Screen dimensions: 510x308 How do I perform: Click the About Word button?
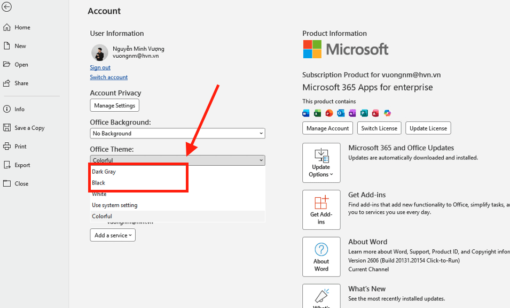[321, 257]
